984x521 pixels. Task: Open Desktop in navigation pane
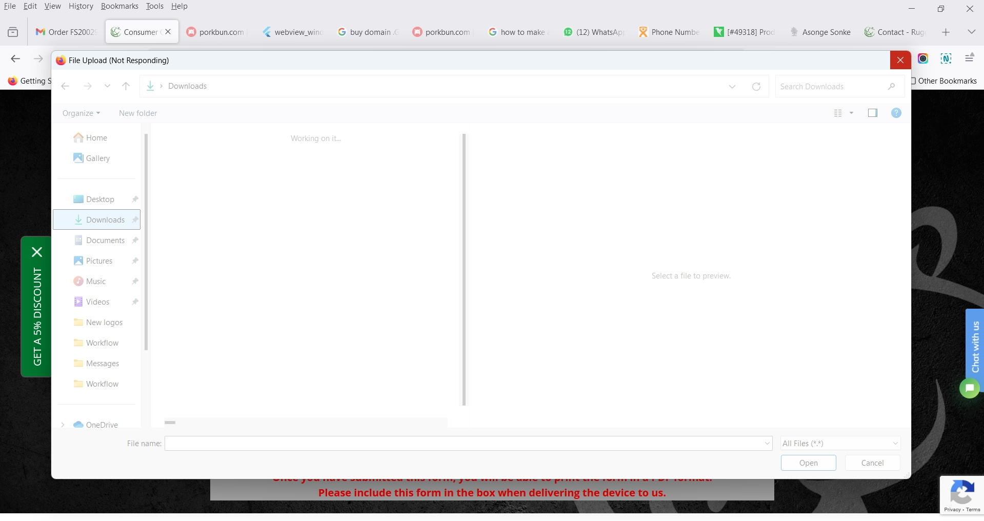[x=96, y=199]
